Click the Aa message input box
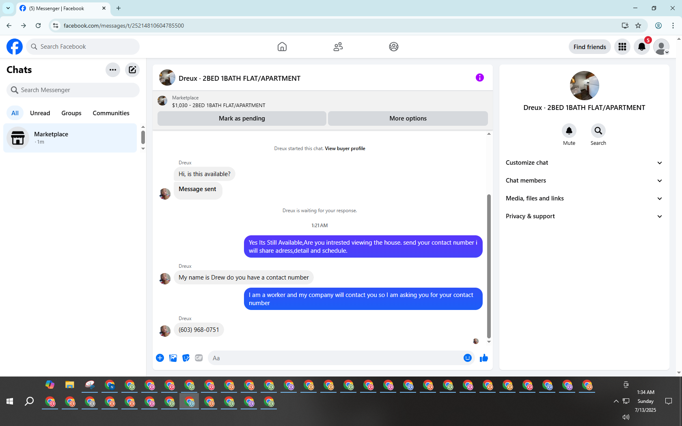Image resolution: width=682 pixels, height=426 pixels. click(x=335, y=358)
